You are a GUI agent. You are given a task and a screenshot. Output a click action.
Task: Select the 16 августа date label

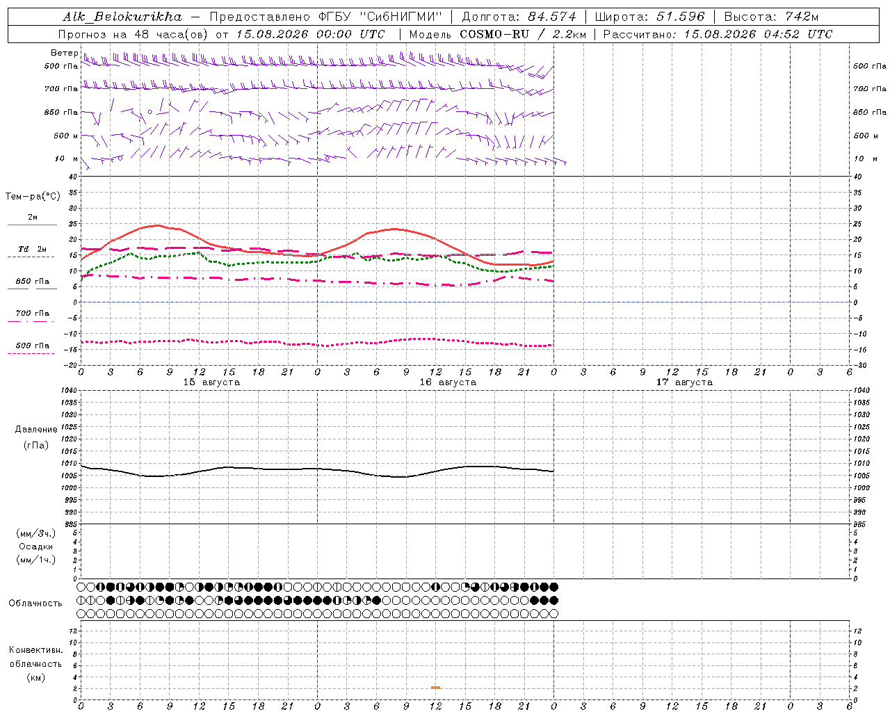click(448, 382)
